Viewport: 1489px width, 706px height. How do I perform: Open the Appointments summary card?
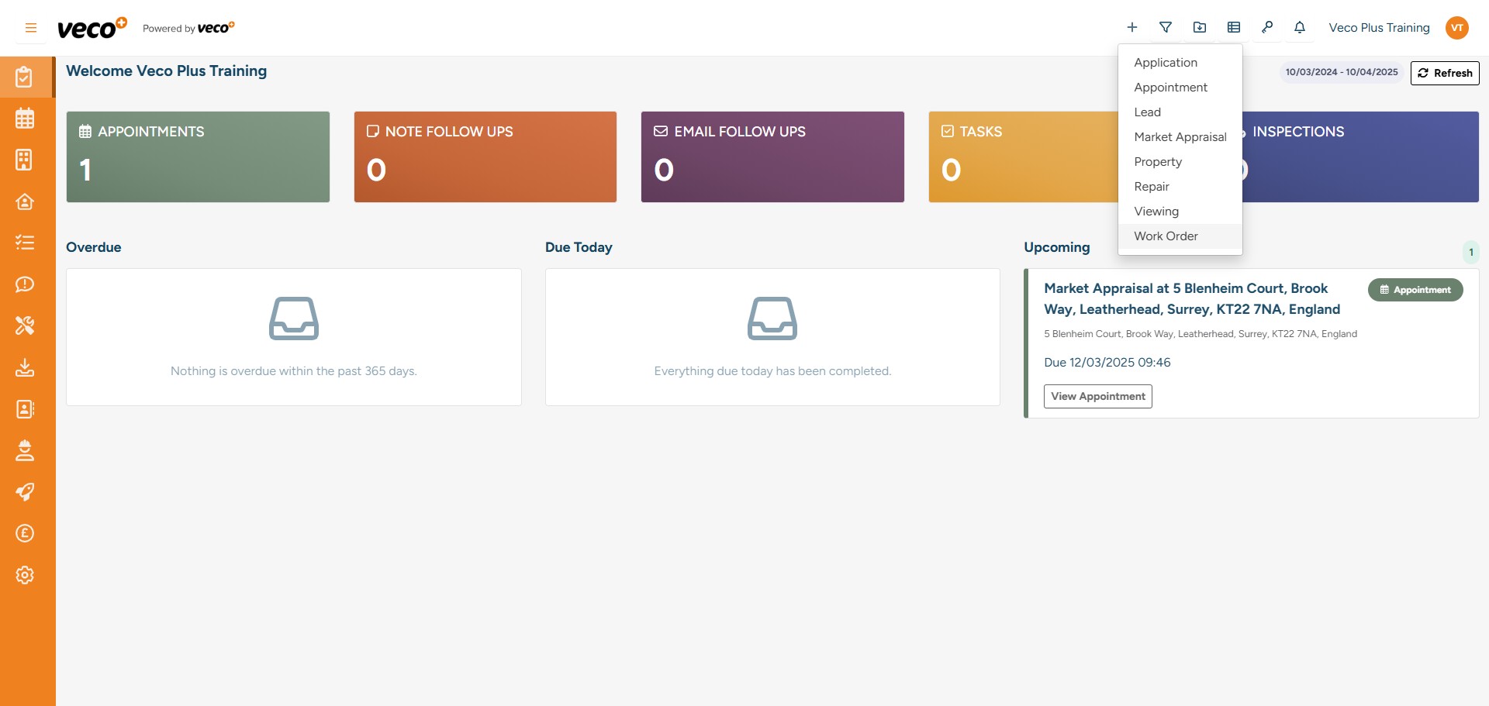click(x=198, y=157)
